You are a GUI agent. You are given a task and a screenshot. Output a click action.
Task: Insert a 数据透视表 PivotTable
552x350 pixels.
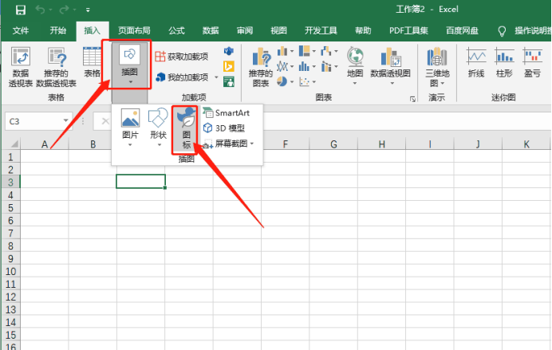pos(21,67)
